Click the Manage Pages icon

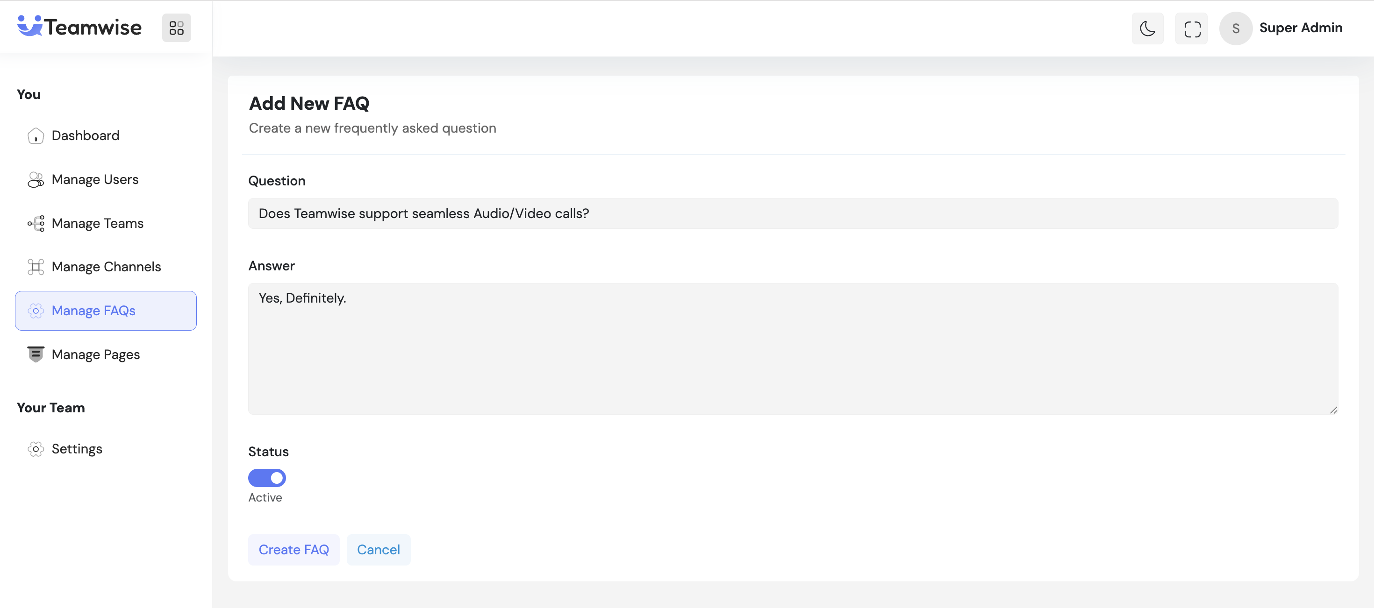36,354
